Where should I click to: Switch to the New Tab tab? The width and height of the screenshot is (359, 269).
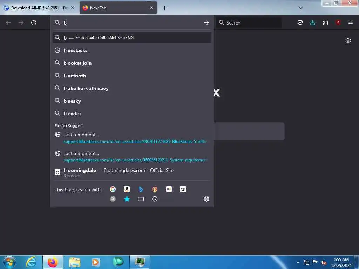pos(118,8)
